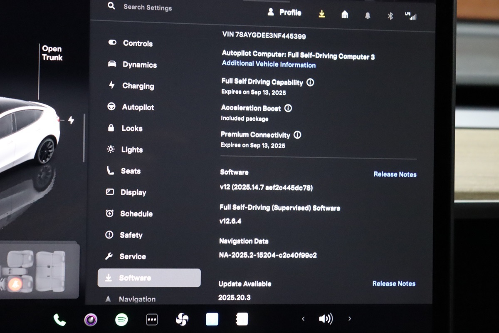Show Acceleration Boost info icon

288,108
